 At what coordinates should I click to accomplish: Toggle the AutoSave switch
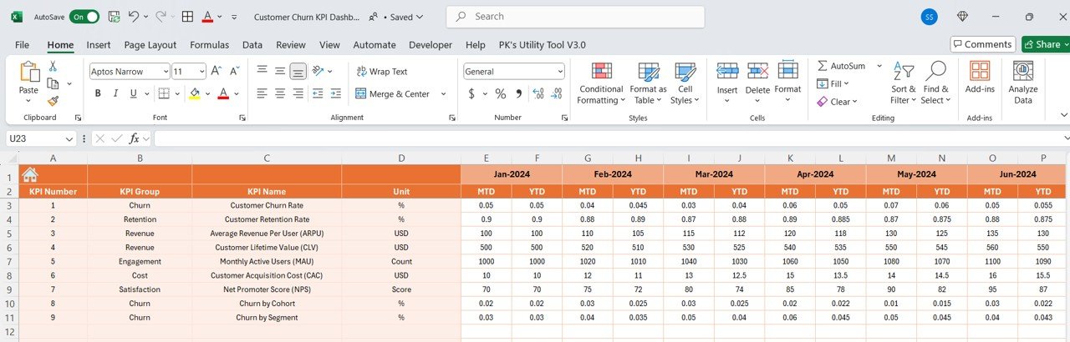point(84,17)
